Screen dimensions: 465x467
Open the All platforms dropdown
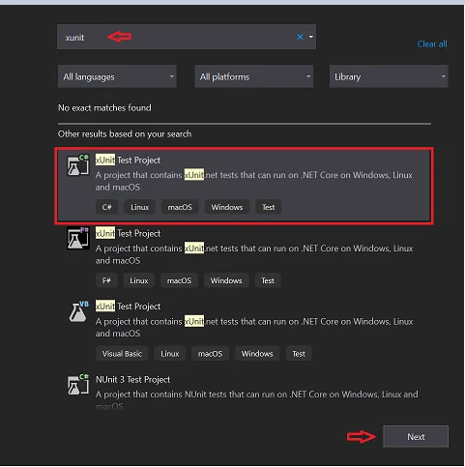253,76
